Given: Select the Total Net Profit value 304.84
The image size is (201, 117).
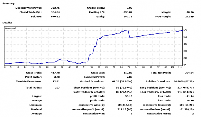Looking at the screenshot, I should pos(189,73).
